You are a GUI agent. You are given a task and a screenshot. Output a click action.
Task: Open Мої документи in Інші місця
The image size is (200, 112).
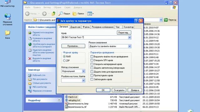pos(40,79)
